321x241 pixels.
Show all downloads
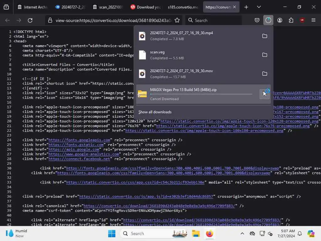pyautogui.click(x=155, y=112)
